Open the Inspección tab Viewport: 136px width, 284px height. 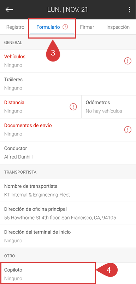point(118,27)
